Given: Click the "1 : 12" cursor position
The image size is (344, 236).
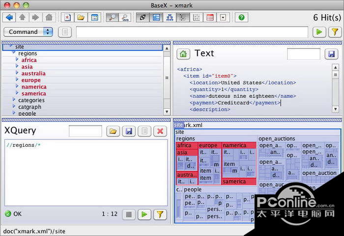Looking at the screenshot, I should pyautogui.click(x=110, y=214).
